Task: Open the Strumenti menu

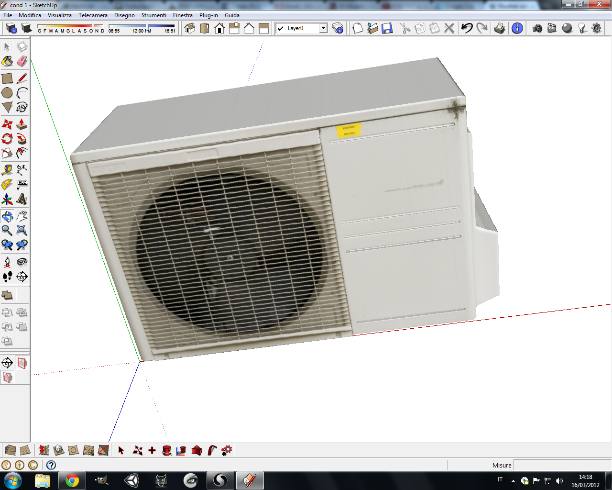Action: pyautogui.click(x=154, y=15)
